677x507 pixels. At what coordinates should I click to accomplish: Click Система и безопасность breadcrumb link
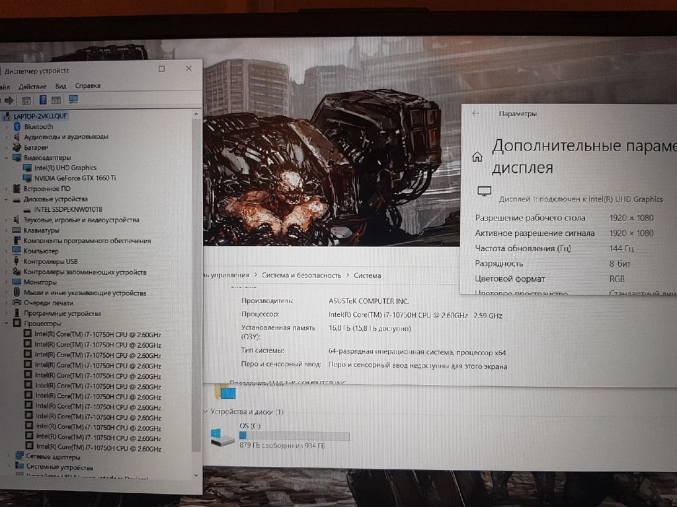coord(301,275)
